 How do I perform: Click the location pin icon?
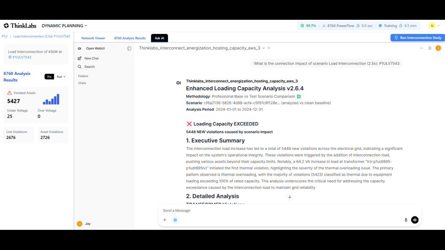pyautogui.click(x=10, y=57)
